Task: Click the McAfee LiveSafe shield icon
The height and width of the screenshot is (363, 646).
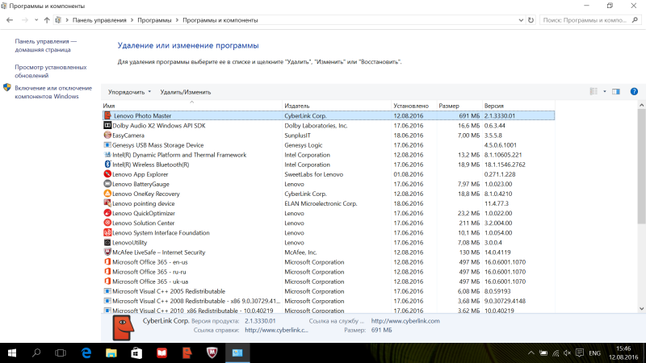Action: pyautogui.click(x=107, y=252)
